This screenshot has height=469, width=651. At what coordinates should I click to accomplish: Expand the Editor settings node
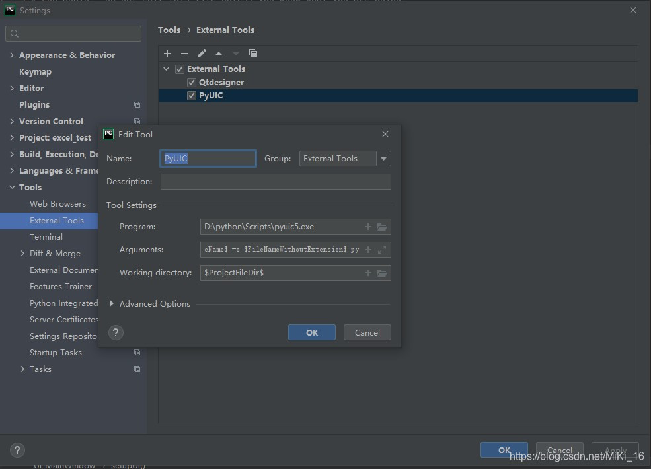click(12, 88)
